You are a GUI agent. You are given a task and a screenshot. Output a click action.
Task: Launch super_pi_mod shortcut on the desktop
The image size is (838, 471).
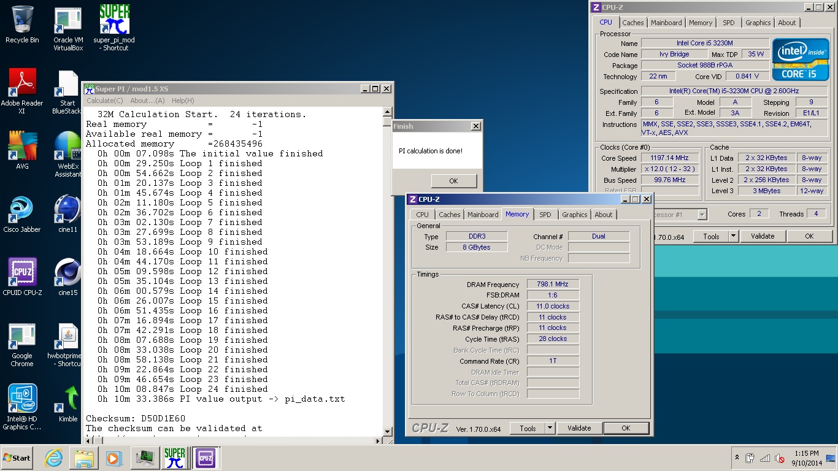click(x=115, y=28)
